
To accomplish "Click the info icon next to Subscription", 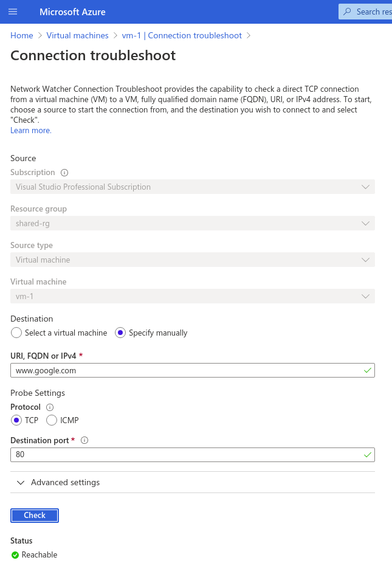I will tap(64, 172).
